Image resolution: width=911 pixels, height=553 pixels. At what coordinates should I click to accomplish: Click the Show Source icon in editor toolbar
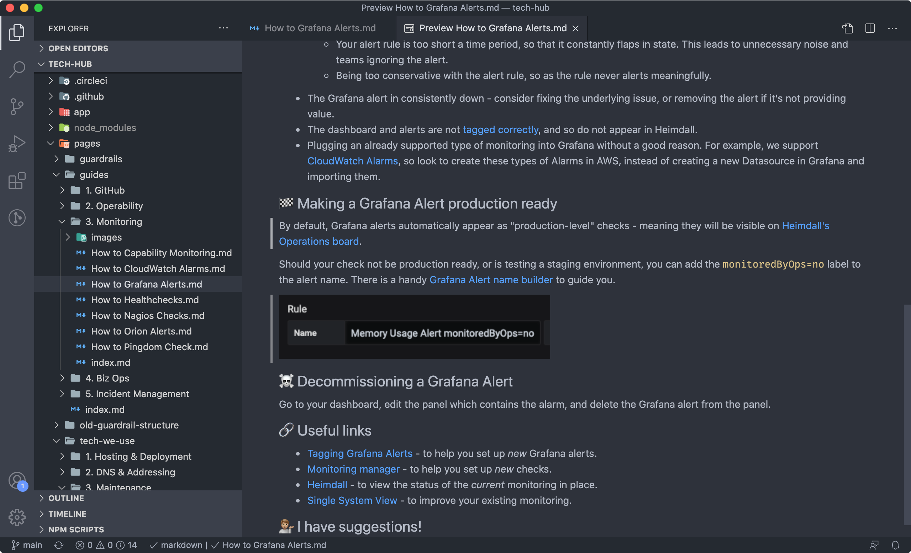(x=847, y=28)
